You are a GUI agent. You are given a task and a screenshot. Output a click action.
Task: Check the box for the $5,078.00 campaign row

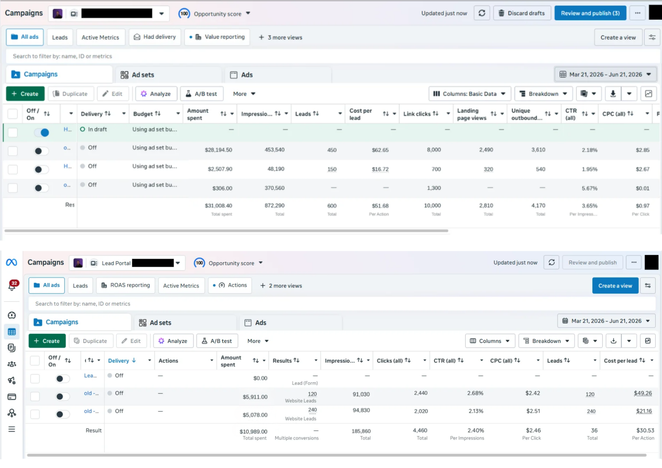35,414
